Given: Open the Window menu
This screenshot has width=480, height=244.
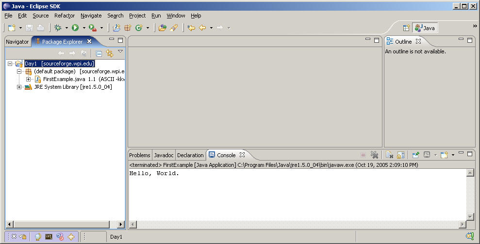Looking at the screenshot, I should pyautogui.click(x=176, y=16).
